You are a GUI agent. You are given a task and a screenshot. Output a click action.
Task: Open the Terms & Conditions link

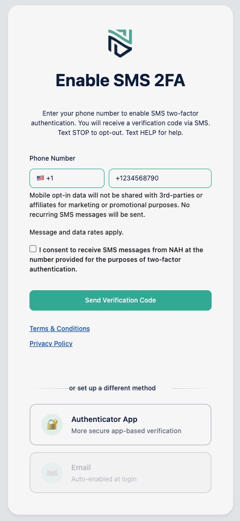[x=59, y=329]
